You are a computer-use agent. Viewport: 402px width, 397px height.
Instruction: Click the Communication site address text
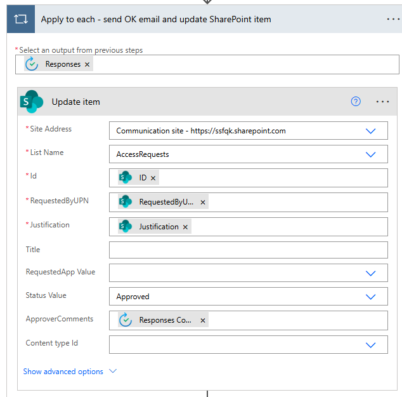pos(201,131)
